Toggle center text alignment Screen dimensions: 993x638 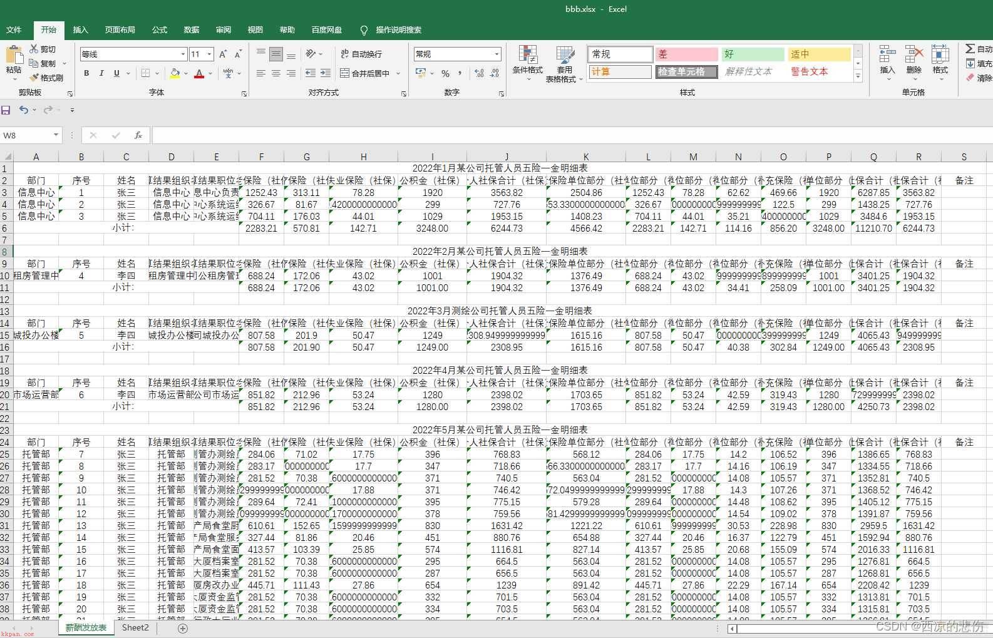coord(276,73)
